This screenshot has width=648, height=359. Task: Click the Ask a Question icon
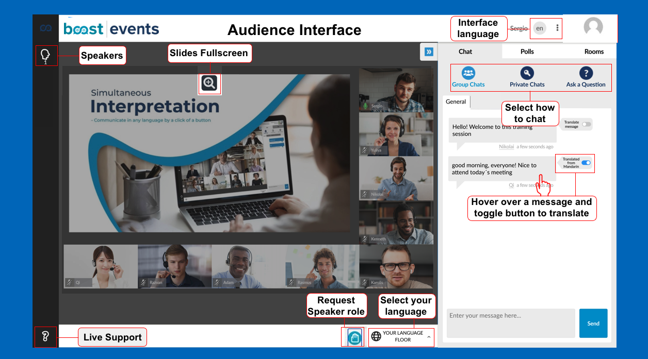click(586, 73)
